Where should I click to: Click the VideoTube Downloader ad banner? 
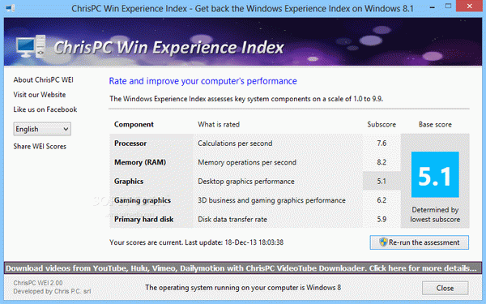(x=243, y=268)
